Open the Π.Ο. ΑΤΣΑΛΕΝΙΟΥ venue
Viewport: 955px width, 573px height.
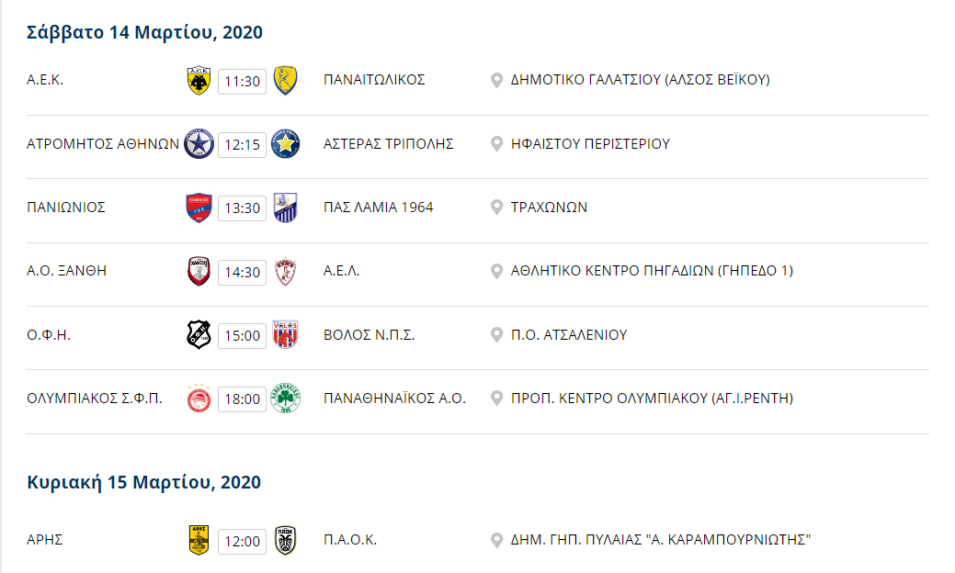pos(569,334)
